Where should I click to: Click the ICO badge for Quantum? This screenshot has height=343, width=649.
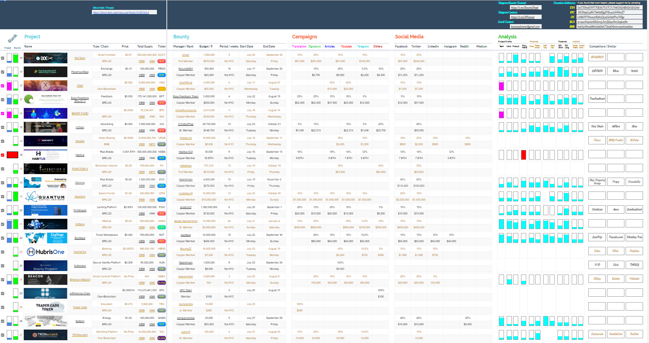162,200
